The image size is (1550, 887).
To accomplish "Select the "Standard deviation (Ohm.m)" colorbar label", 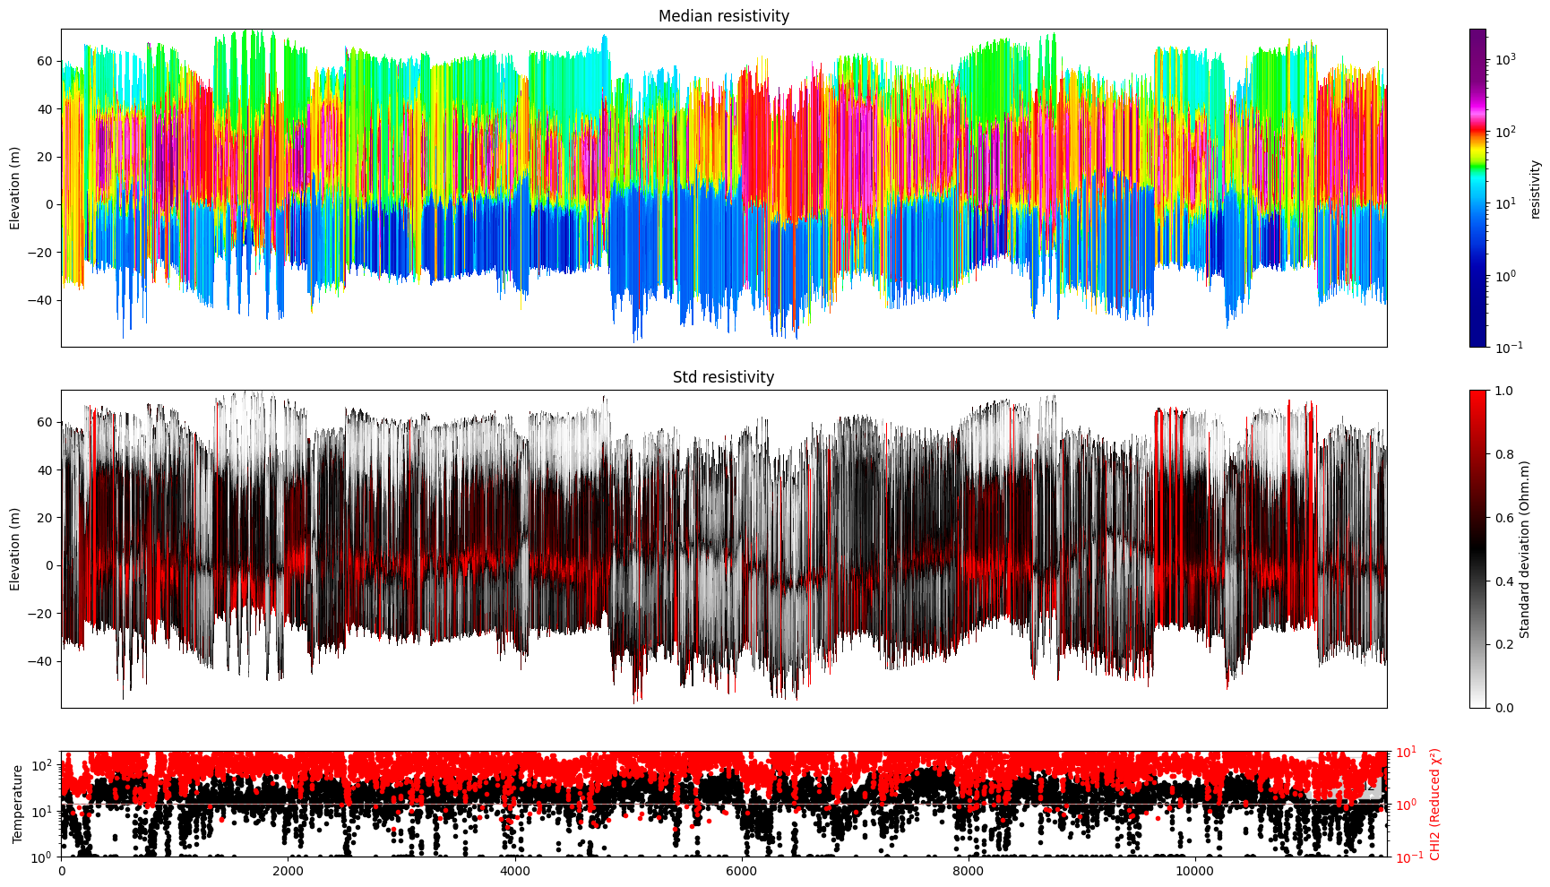I will coord(1526,548).
